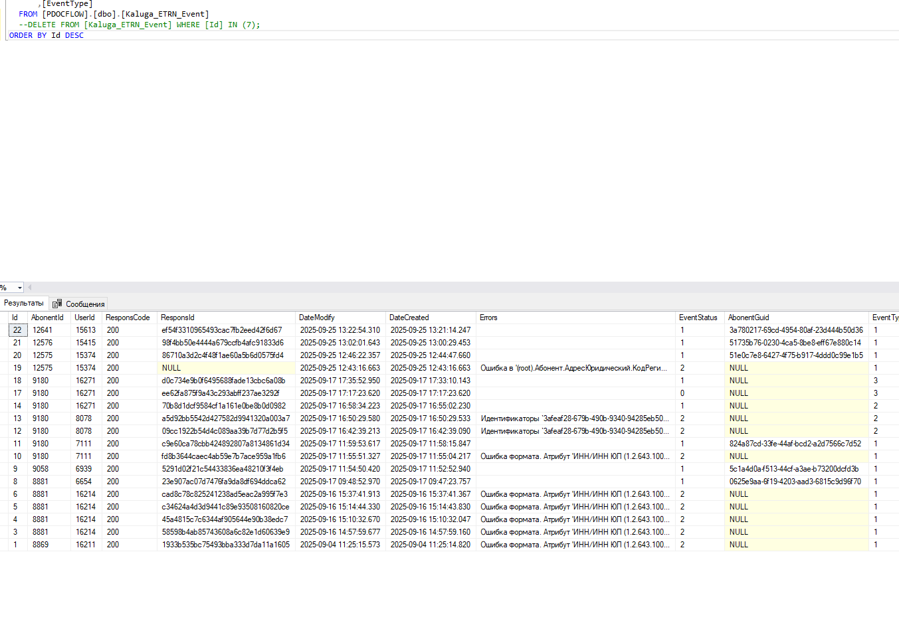Viewport: 899px width, 639px height.
Task: Click ResponsId 5291d02f21c54433836ea48210f3f4eb
Action: click(x=226, y=469)
